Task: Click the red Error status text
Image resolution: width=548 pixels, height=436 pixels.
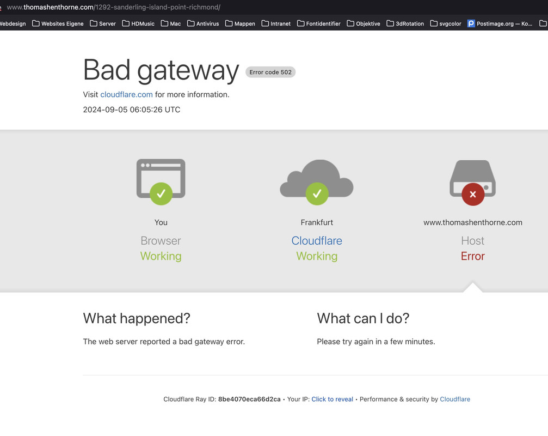Action: point(472,256)
